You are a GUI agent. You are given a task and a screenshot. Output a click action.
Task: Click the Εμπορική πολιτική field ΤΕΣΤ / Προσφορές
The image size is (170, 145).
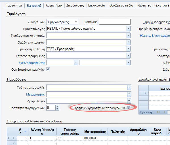[x=60, y=49]
